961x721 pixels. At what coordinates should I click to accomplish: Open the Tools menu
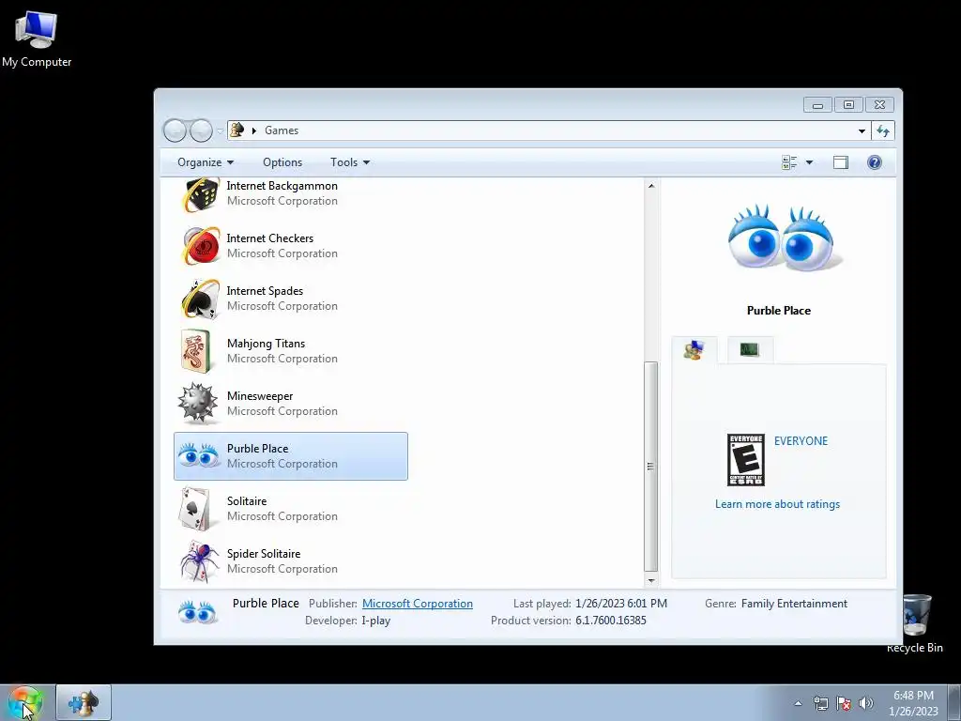point(350,162)
